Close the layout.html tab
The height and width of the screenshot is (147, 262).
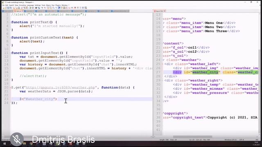[165, 11]
